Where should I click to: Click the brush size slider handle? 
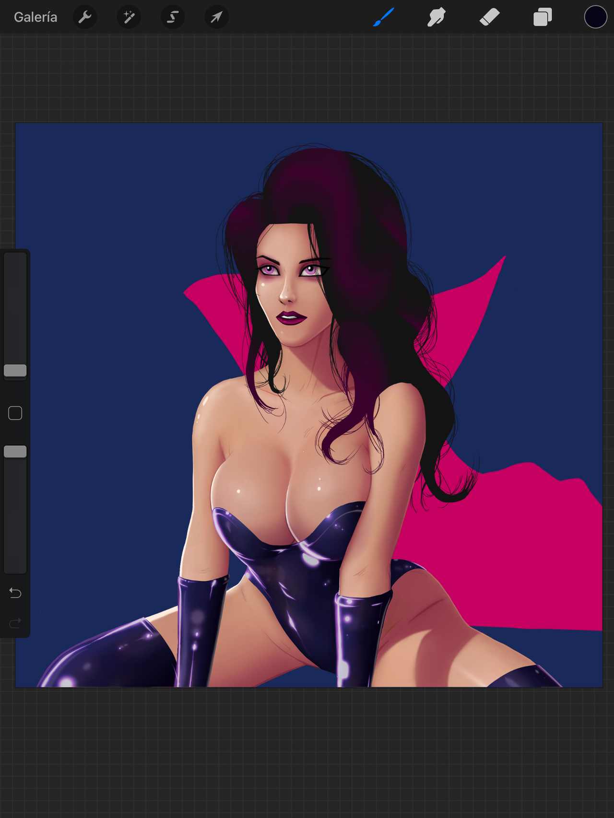(x=15, y=370)
